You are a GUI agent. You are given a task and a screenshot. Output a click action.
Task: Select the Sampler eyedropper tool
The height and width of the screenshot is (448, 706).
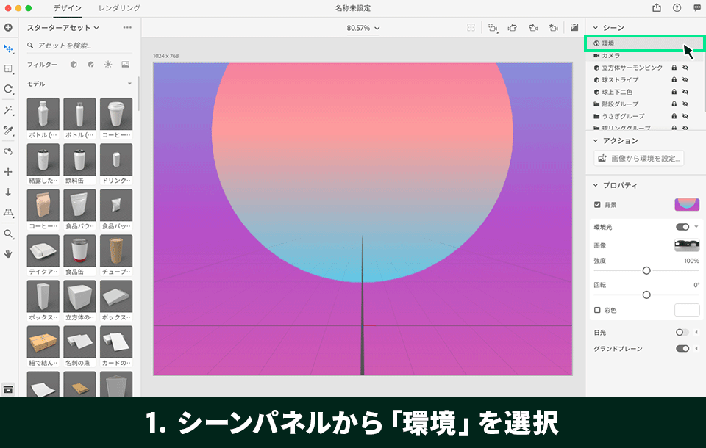[x=8, y=131]
